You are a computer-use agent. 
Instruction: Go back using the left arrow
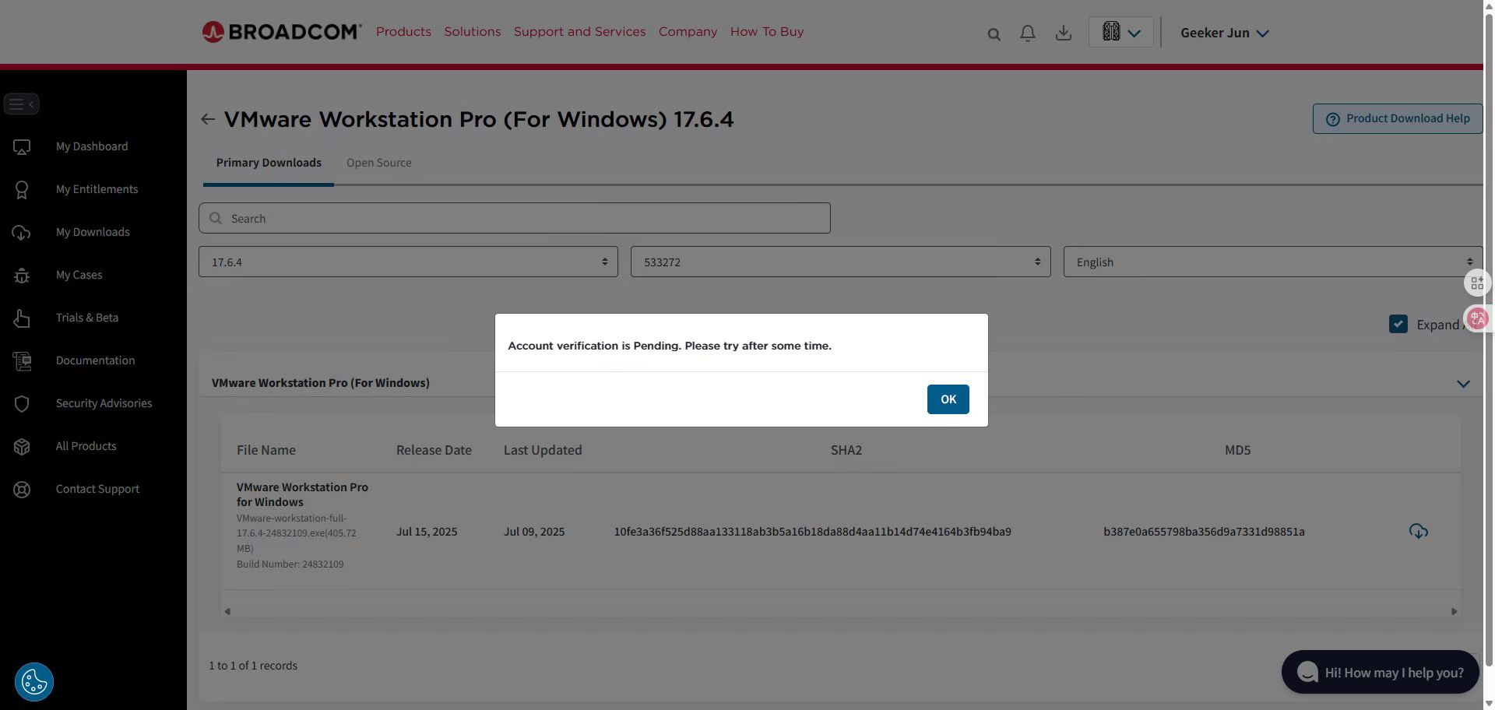(x=207, y=119)
